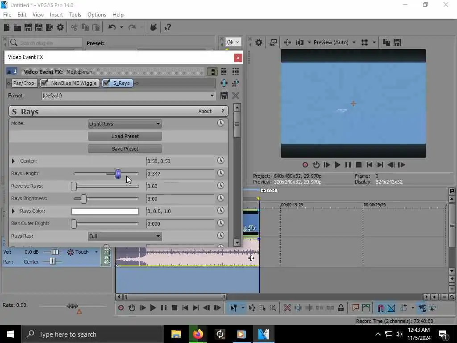
Task: Animate the Center parameter stopwatch
Action: (220, 160)
